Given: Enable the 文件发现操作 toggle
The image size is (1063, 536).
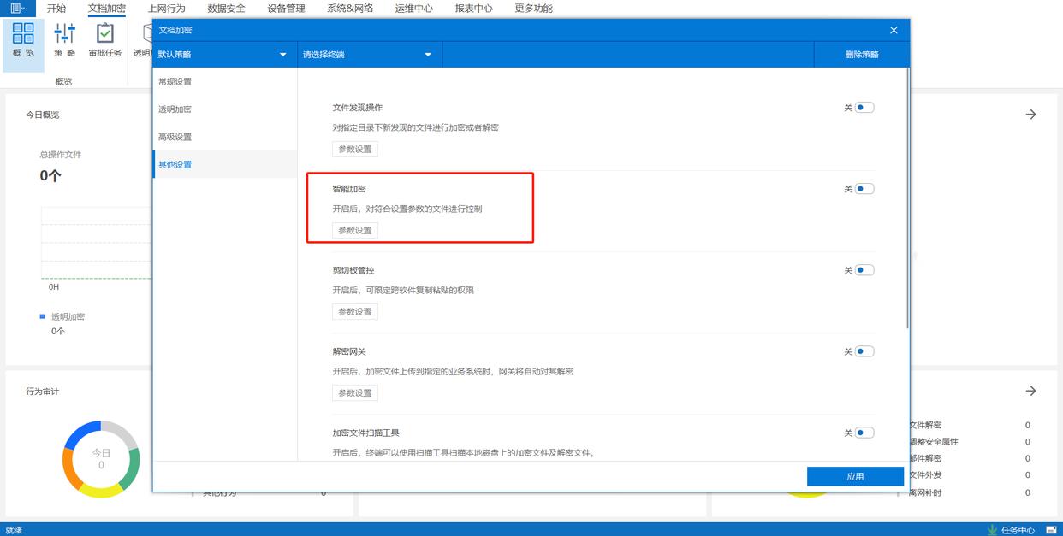Looking at the screenshot, I should pyautogui.click(x=864, y=108).
